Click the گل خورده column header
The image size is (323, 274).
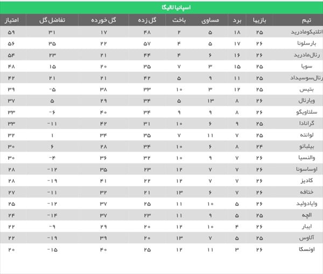104,20
